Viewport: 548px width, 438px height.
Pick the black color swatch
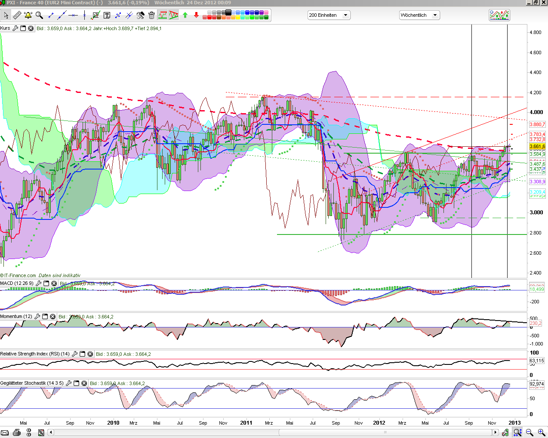tap(228, 12)
